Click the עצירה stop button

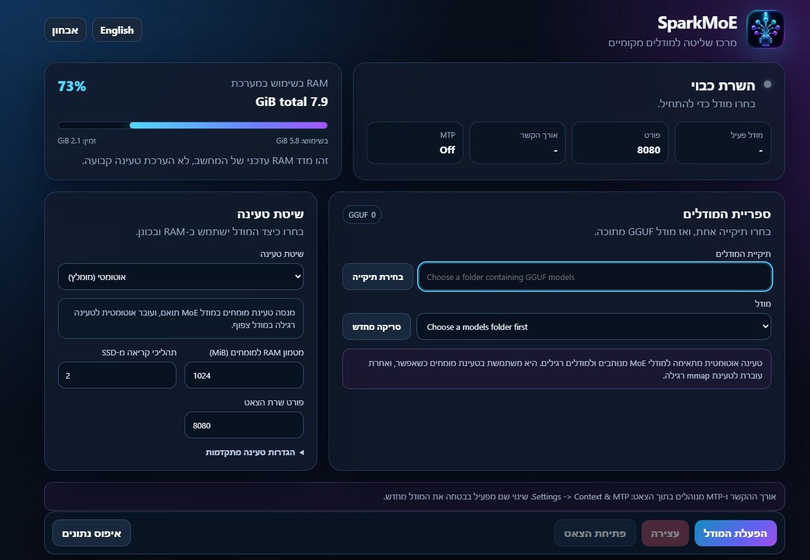665,533
